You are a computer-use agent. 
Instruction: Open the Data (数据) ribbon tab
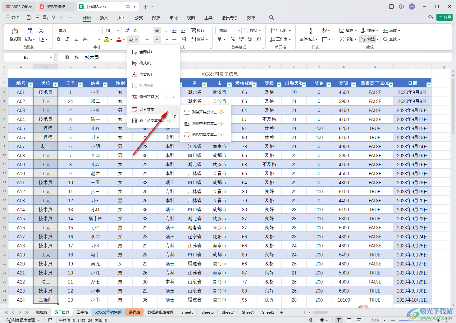[156, 18]
